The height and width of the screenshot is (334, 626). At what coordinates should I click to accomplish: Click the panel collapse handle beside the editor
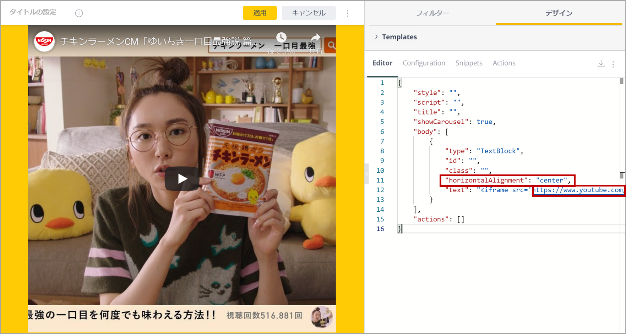tap(367, 173)
